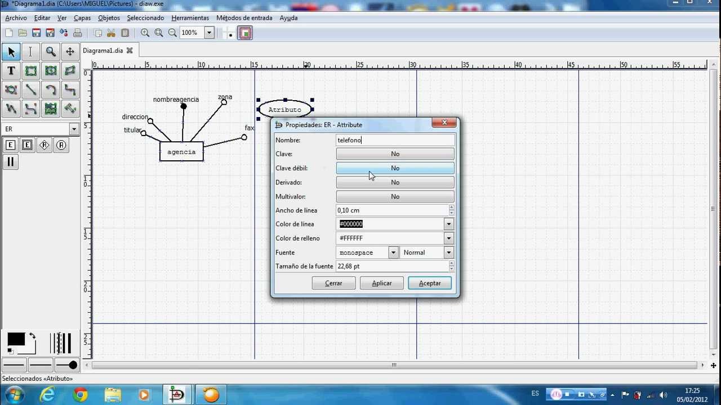The image size is (721, 405).
Task: Pick the ER Relationship diamond shape
Action: [44, 145]
